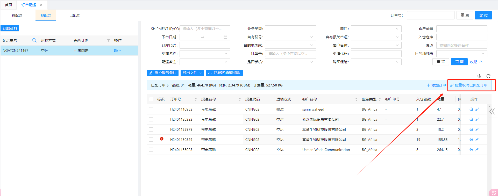Click the search icon beside 配运单号

click(x=34, y=40)
